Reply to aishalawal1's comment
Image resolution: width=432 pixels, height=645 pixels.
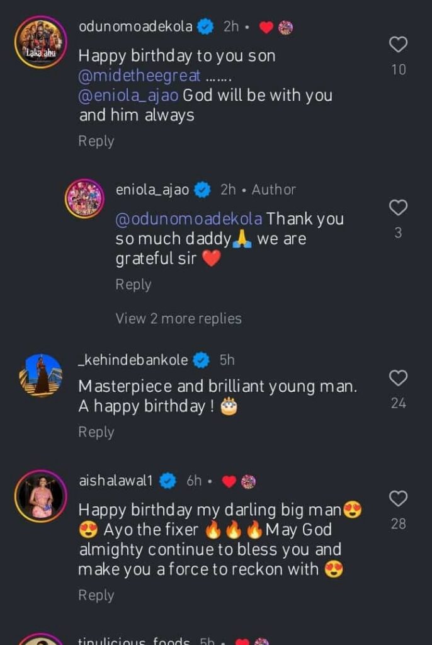click(x=96, y=595)
